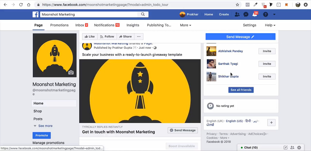Open the Help dropdown

coord(270,25)
